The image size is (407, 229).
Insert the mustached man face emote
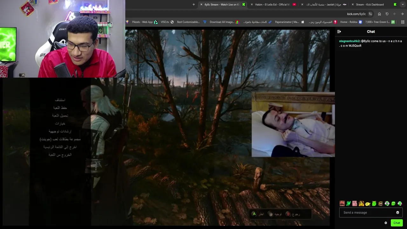[342, 204]
